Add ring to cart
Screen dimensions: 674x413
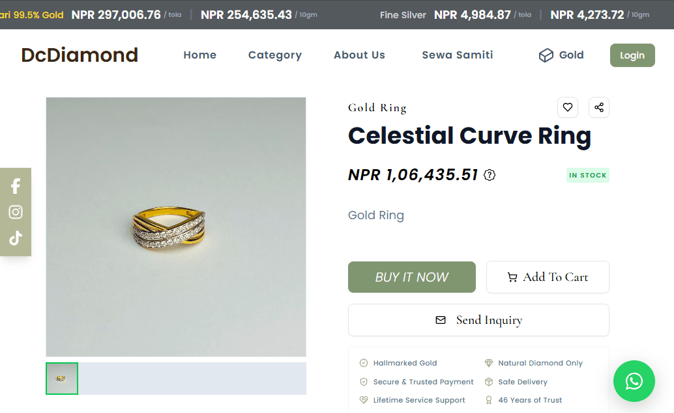548,277
